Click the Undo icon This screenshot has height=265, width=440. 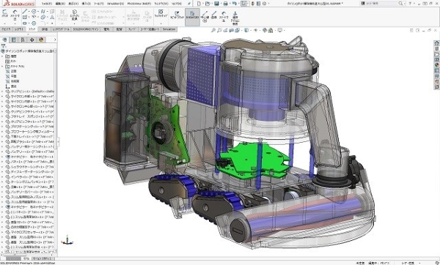pos(234,4)
